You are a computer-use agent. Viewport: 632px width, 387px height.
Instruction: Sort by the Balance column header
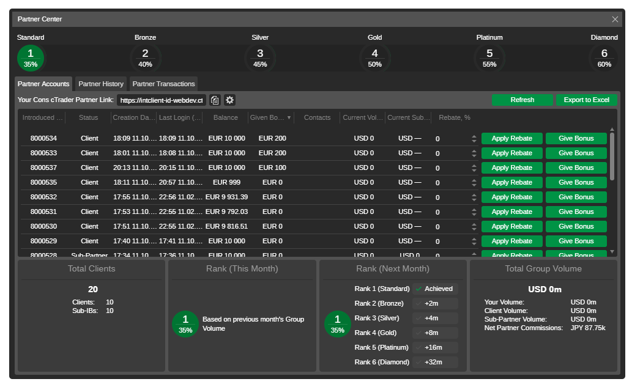(225, 117)
